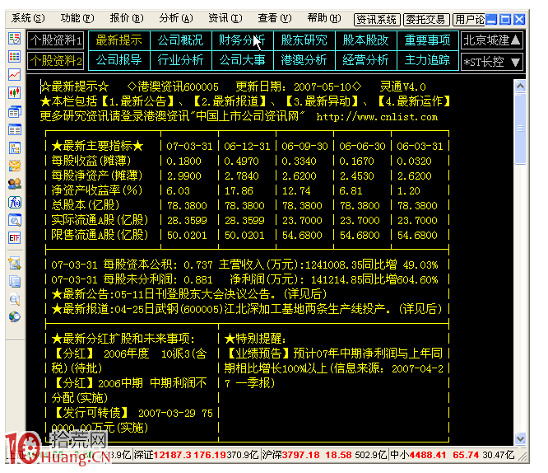Open the 查看(V) menu
The image size is (548, 473).
pos(274,18)
